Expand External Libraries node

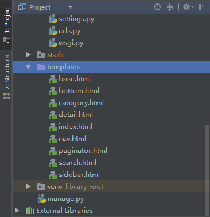17,211
